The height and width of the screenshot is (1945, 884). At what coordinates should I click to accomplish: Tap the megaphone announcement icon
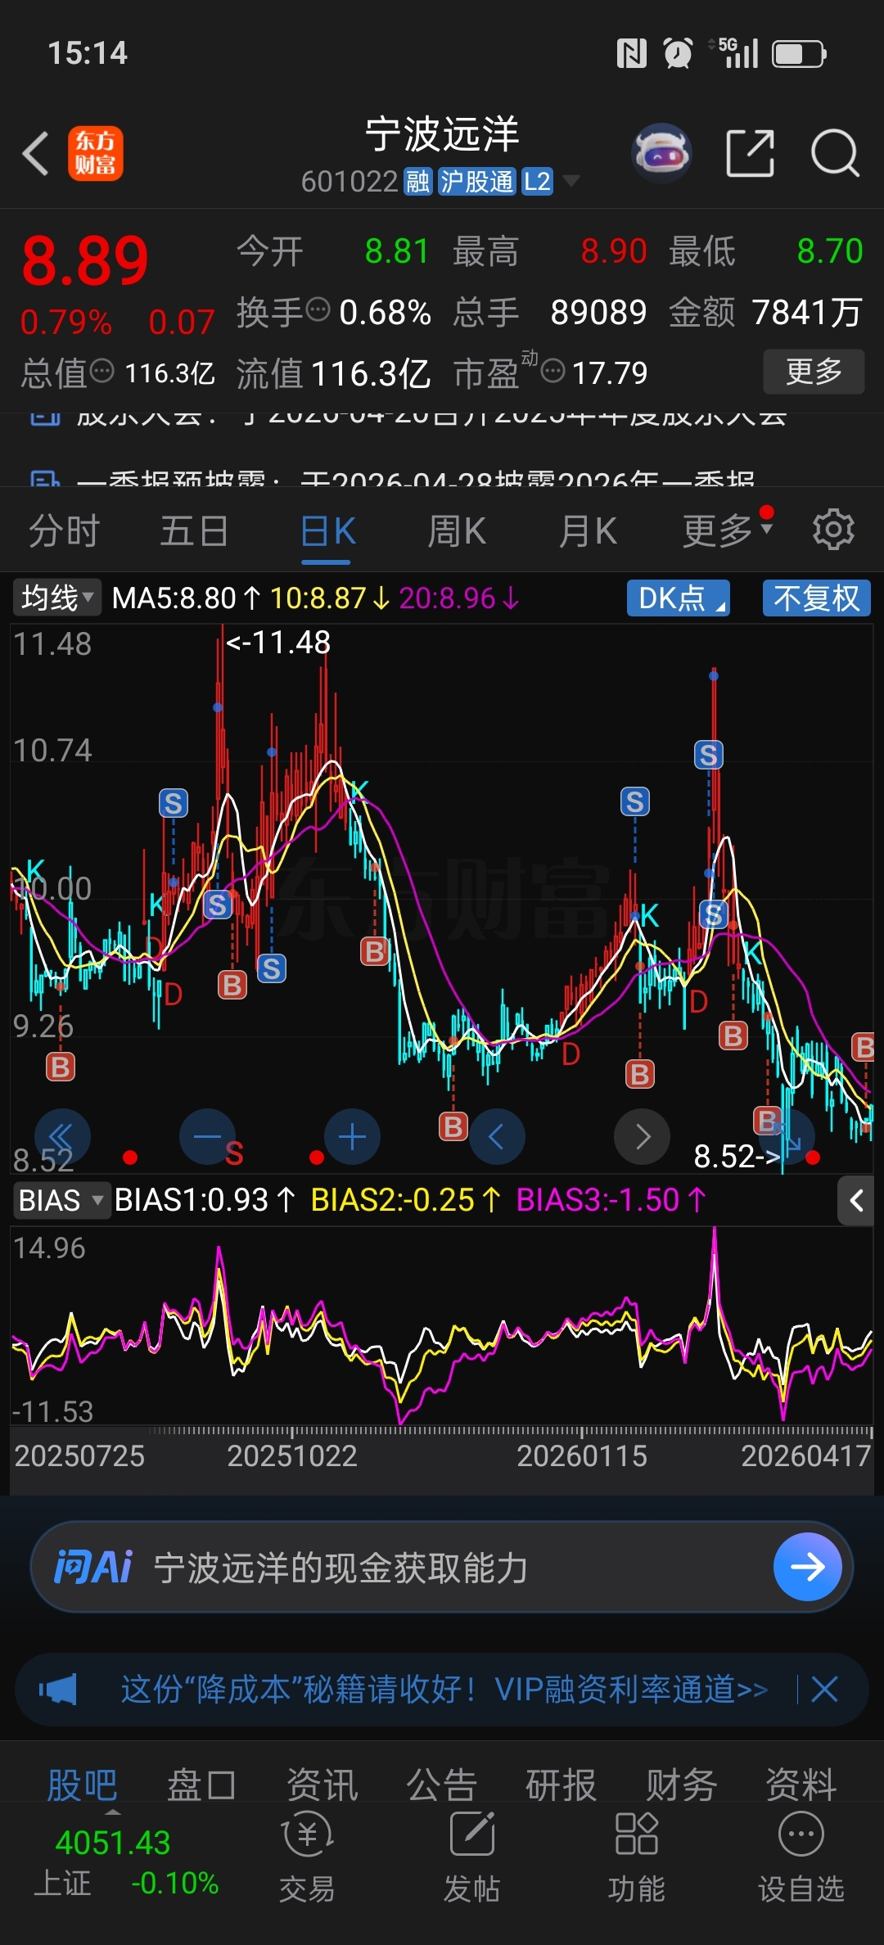(57, 1689)
